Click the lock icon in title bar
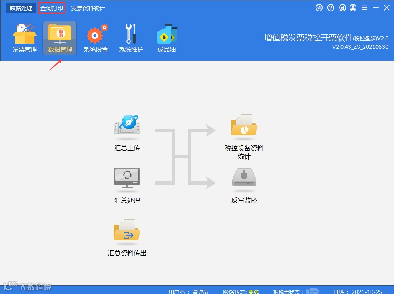Viewport: 394px width, 294px height. (342, 8)
